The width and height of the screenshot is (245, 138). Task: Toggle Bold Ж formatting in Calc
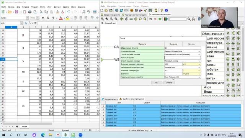[x=43, y=18]
